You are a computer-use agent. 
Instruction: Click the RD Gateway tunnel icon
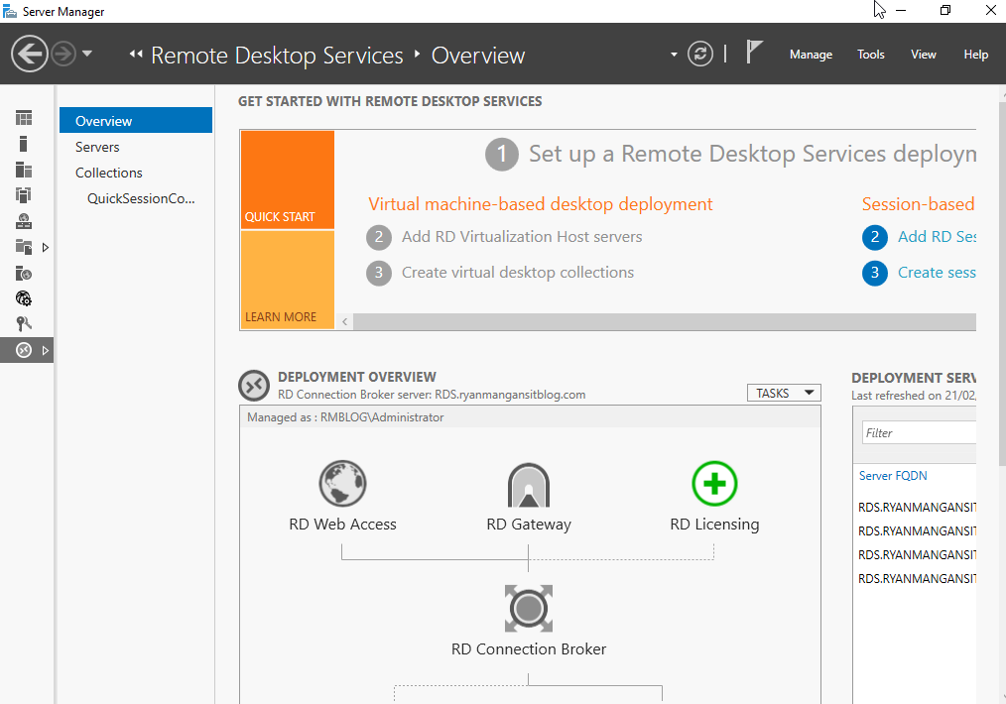pos(529,485)
